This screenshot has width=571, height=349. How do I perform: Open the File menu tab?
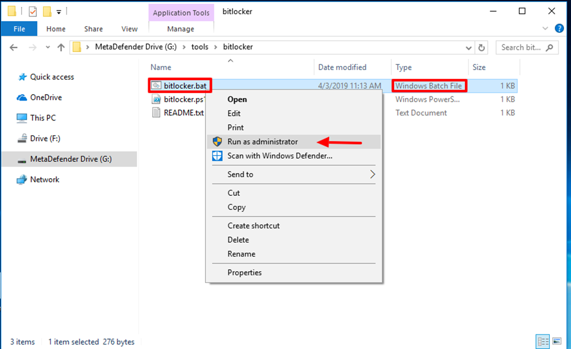coord(19,29)
